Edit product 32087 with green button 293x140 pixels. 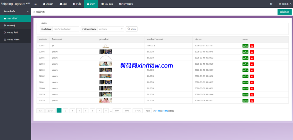[245, 46]
